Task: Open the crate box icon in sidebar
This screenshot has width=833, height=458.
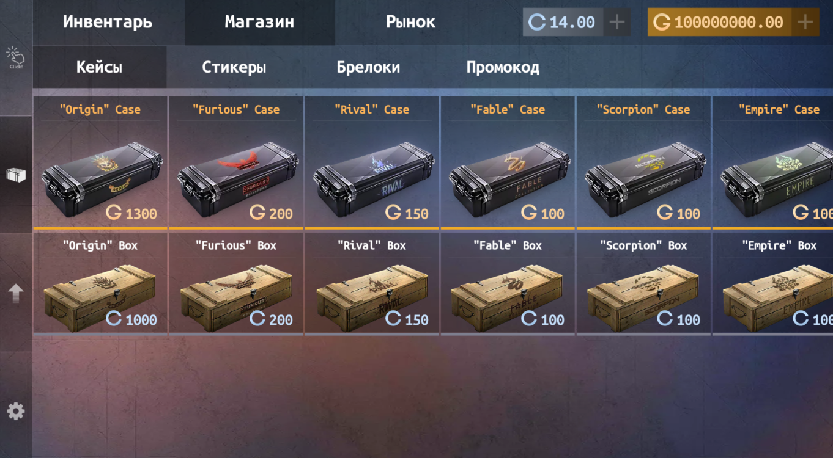Action: pos(16,175)
